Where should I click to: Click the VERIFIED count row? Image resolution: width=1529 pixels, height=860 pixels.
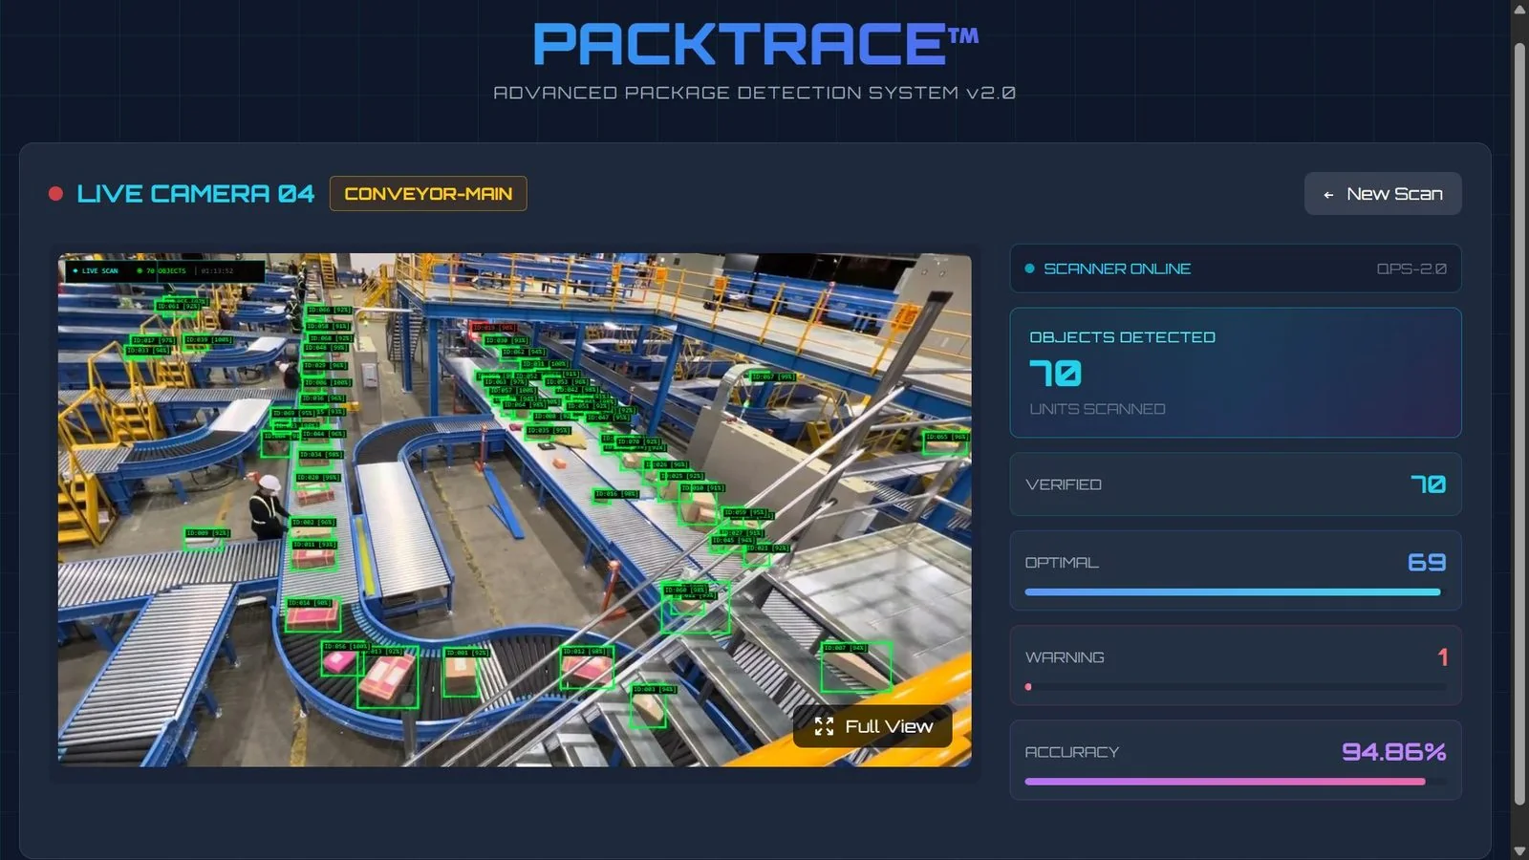[1236, 484]
